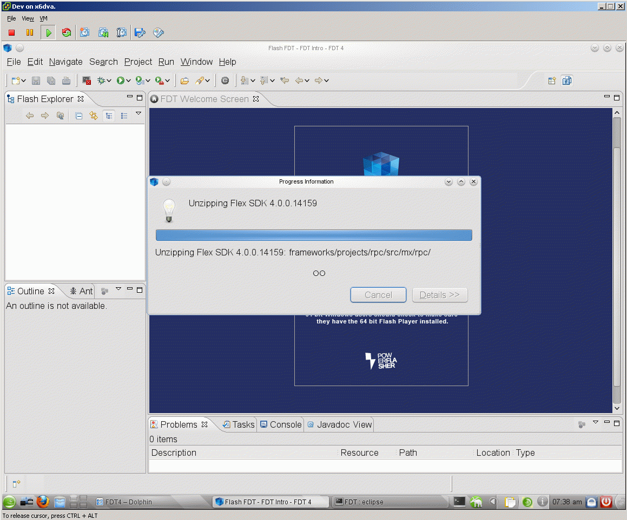Viewport: 627px width, 520px height.
Task: Open the Window menu
Action: click(196, 62)
